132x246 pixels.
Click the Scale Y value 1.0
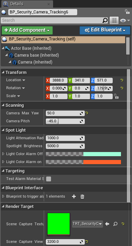(x=81, y=96)
